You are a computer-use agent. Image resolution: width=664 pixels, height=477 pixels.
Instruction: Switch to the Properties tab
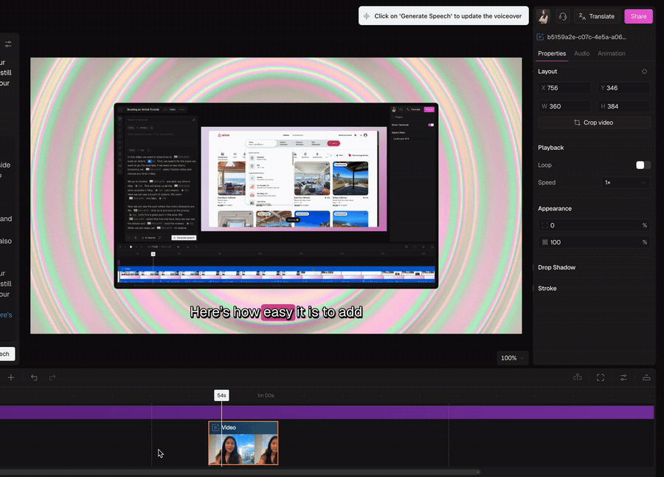coord(551,53)
